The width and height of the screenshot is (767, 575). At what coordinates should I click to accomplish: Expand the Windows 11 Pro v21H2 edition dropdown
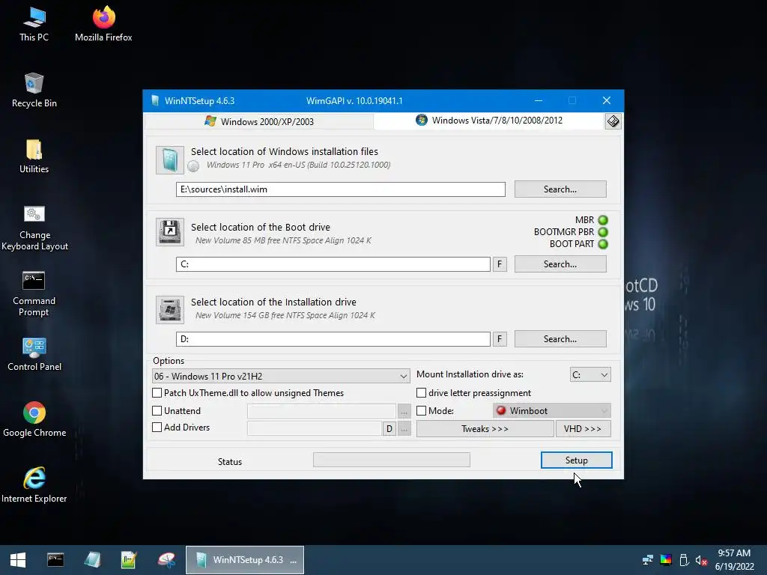tap(282, 376)
